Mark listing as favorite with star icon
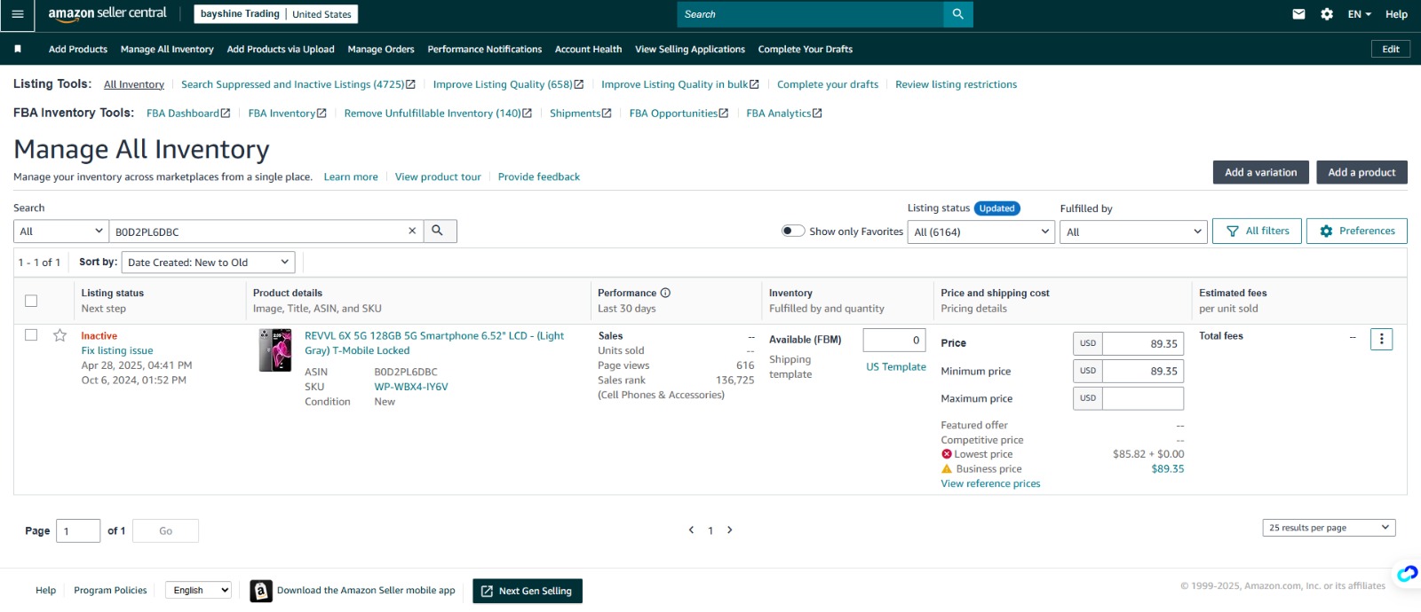Viewport: 1421px width, 612px height. point(60,335)
